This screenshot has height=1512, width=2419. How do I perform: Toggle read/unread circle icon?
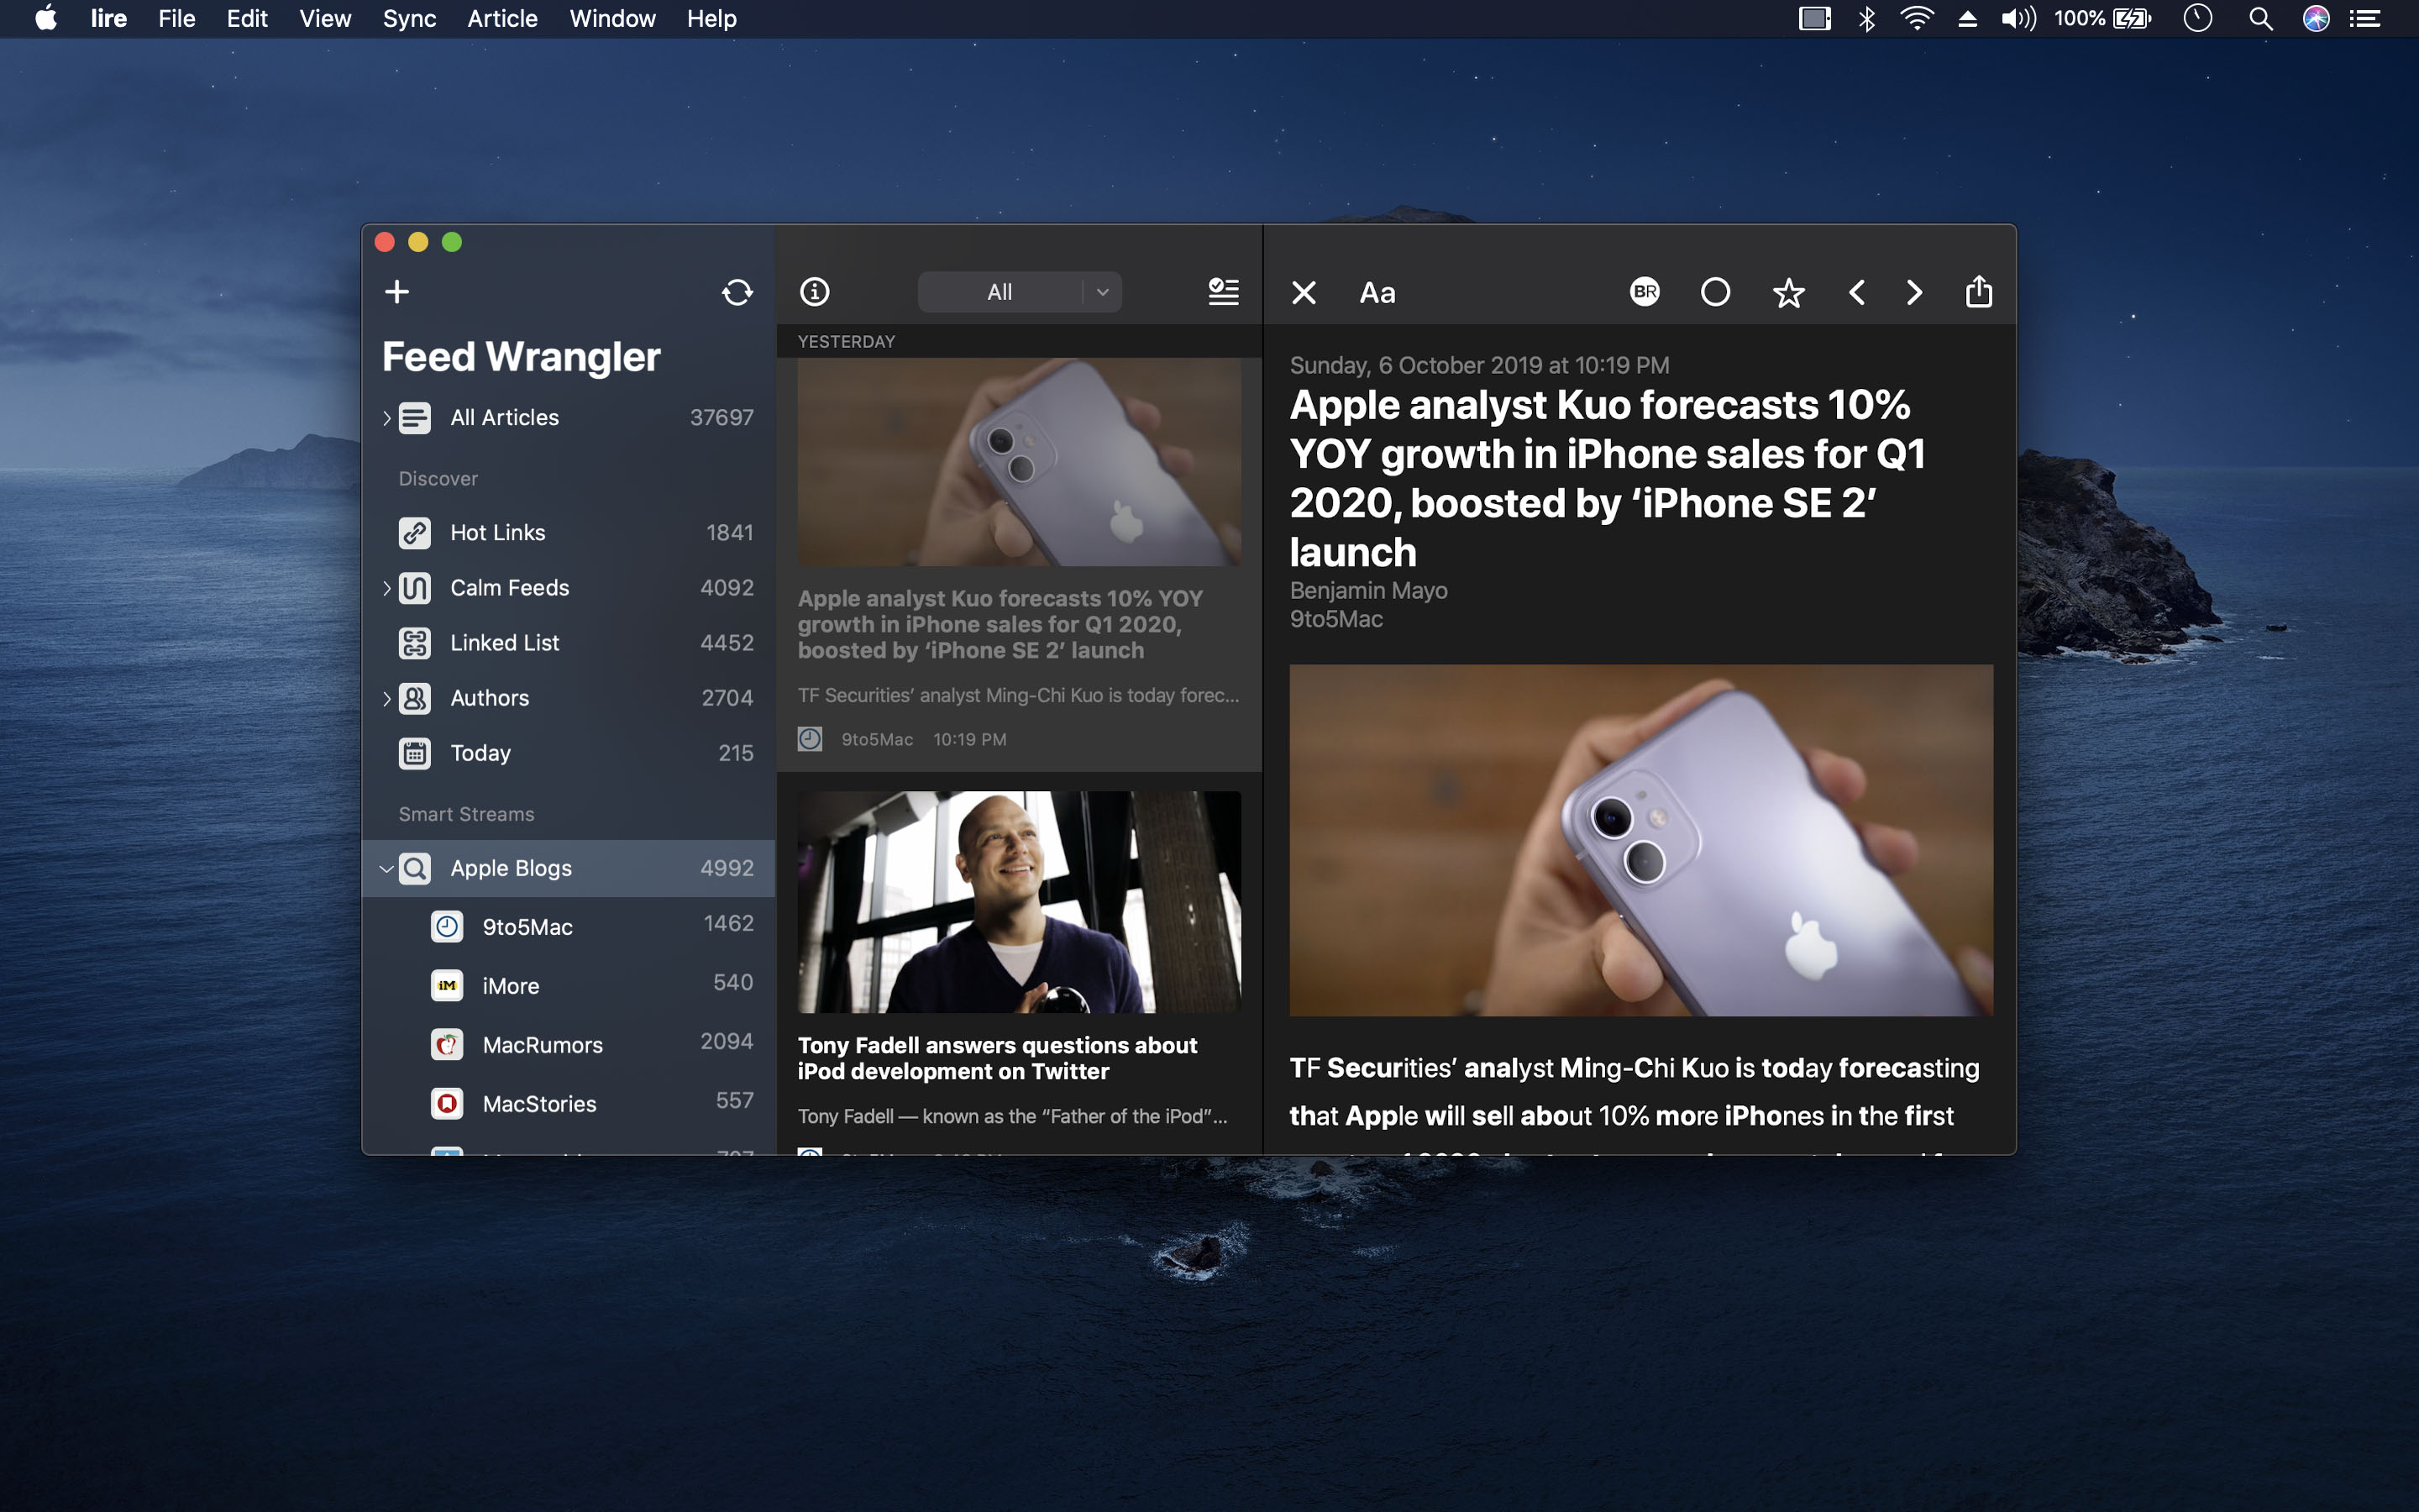[1715, 292]
